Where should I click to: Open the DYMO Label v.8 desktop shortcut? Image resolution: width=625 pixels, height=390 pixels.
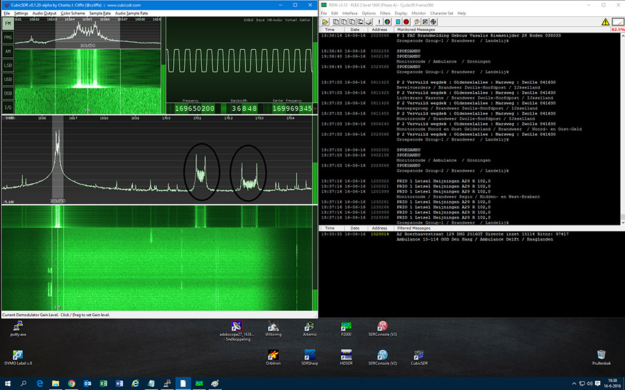click(x=18, y=357)
